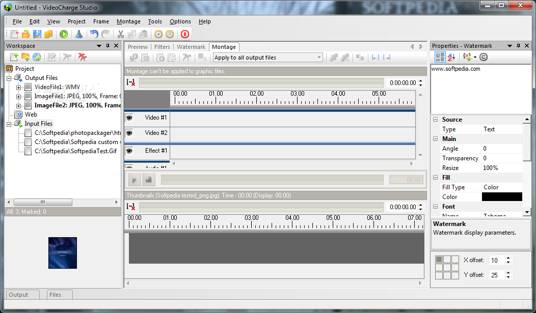Insert the copyright symbol in the watermark
The width and height of the screenshot is (536, 313).
(484, 57)
